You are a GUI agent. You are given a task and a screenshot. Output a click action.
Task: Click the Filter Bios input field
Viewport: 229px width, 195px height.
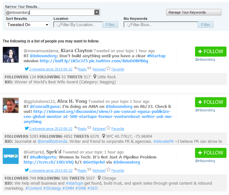click(161, 25)
